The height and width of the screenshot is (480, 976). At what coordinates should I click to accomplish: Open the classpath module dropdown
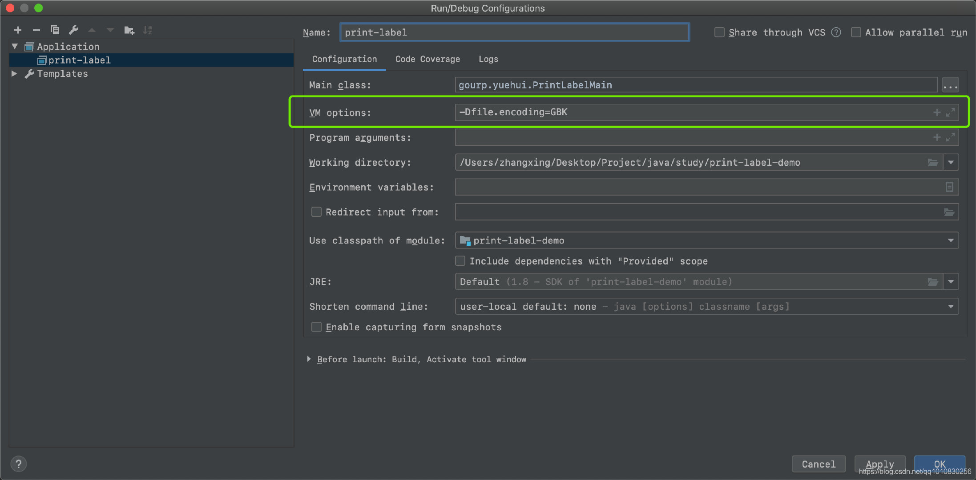[951, 240]
